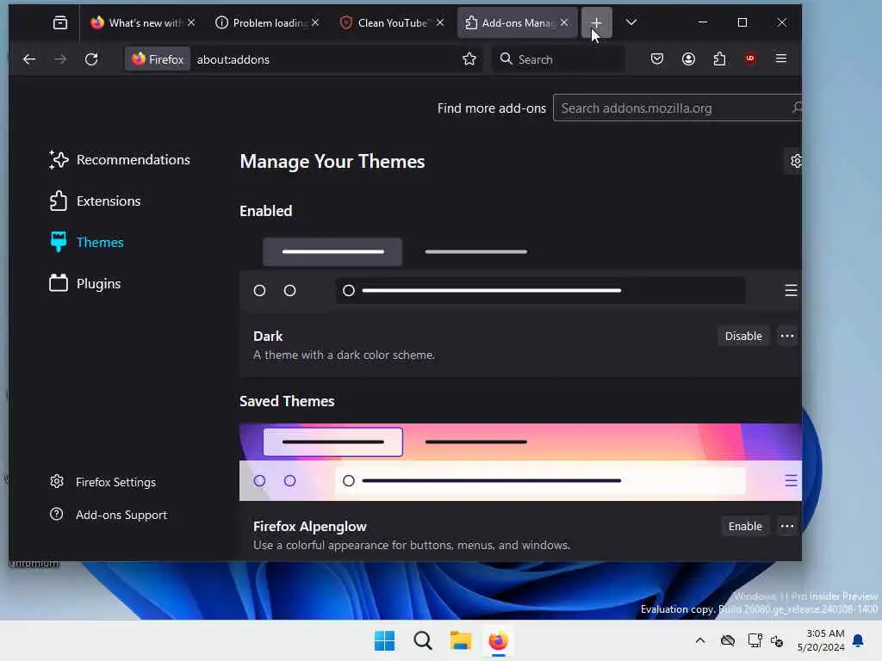Open the tools gear for all add-ons
Screen dimensions: 882x661
(795, 161)
